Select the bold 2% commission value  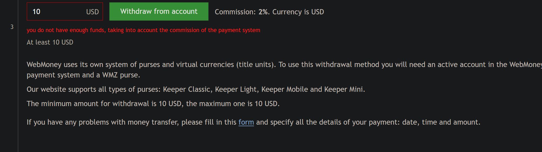(x=263, y=12)
